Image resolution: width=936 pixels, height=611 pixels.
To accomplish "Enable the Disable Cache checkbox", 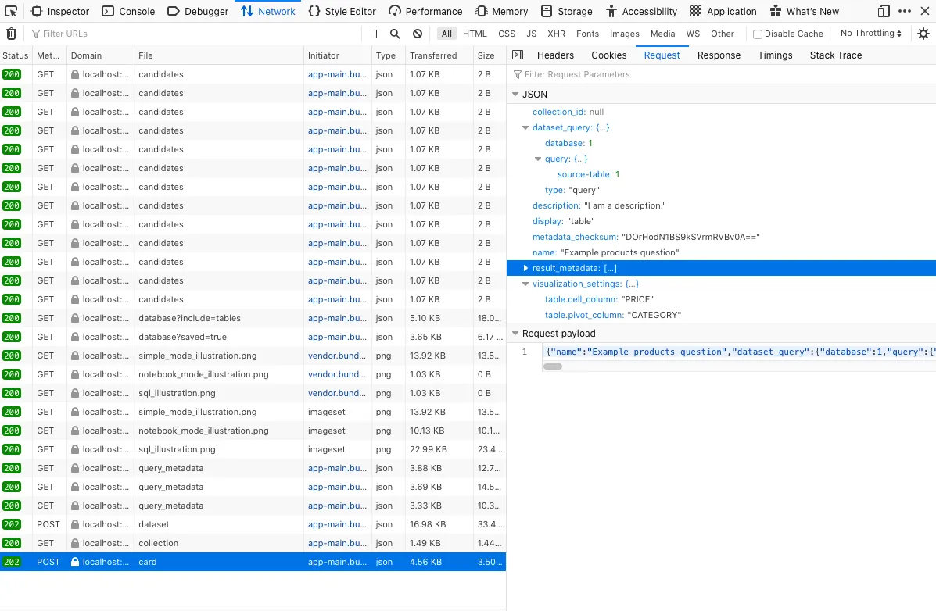I will tap(756, 33).
